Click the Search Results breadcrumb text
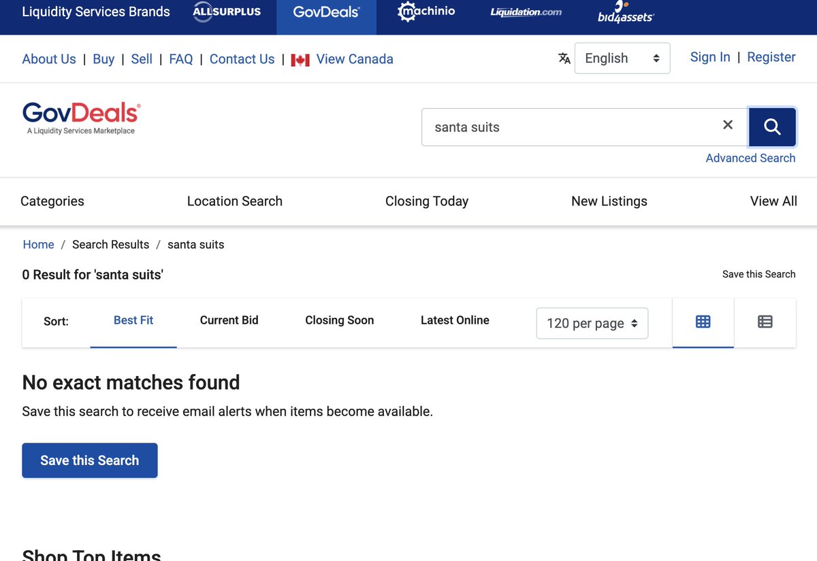Screen dimensions: 817x561 point(110,245)
